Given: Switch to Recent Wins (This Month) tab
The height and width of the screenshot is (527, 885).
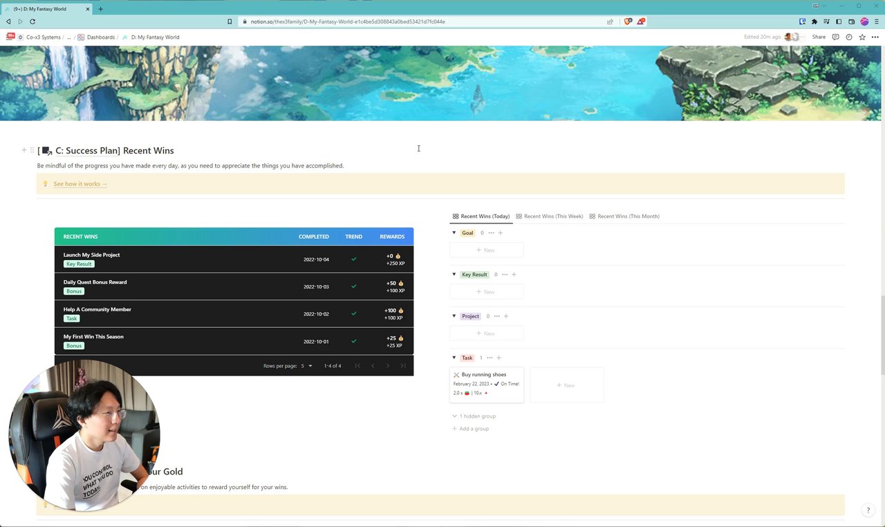Looking at the screenshot, I should [624, 216].
